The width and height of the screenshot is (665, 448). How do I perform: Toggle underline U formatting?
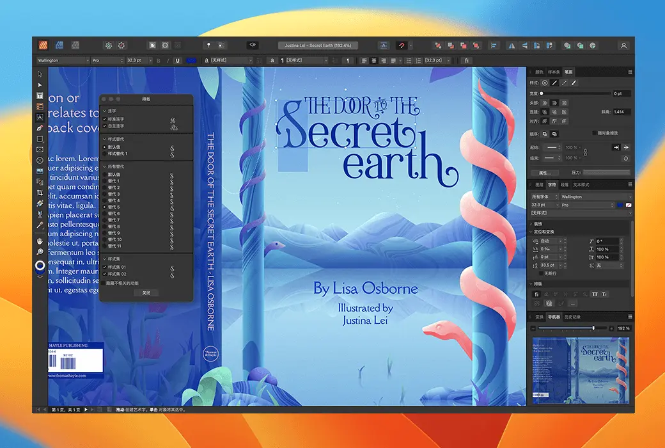[177, 61]
